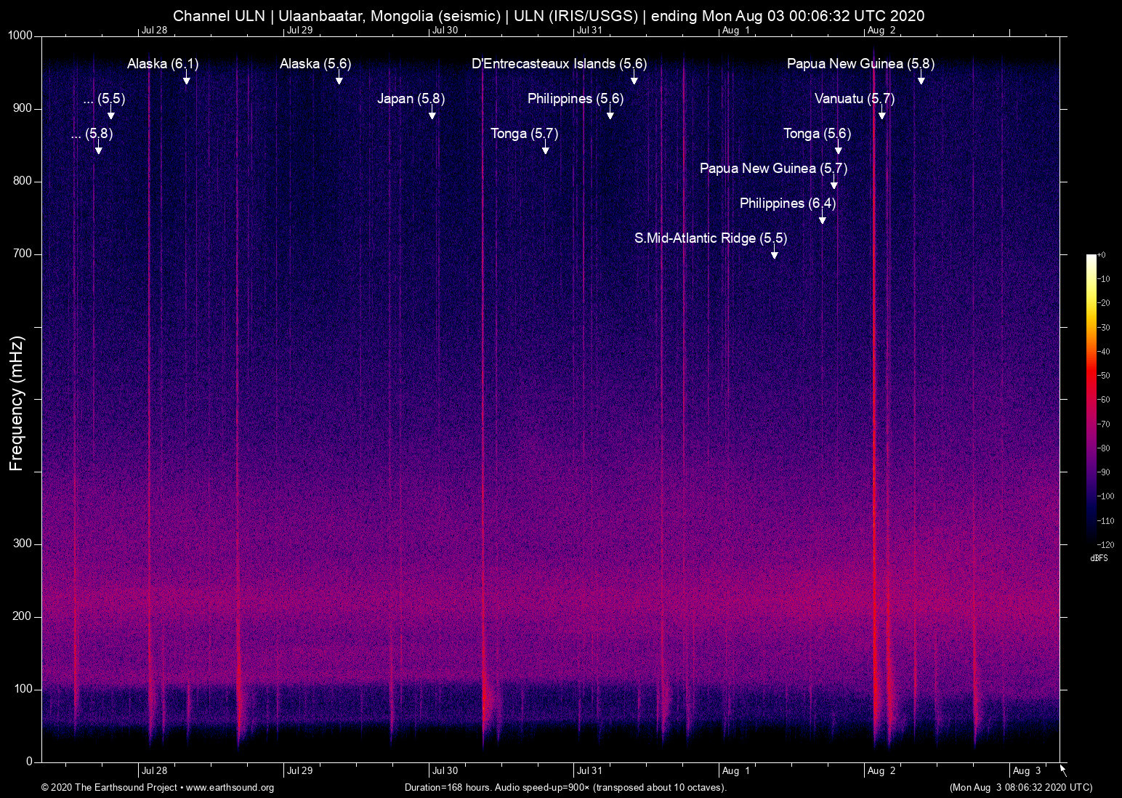Click the "Aug 2" date on the bottom axis
The height and width of the screenshot is (798, 1122).
point(881,770)
